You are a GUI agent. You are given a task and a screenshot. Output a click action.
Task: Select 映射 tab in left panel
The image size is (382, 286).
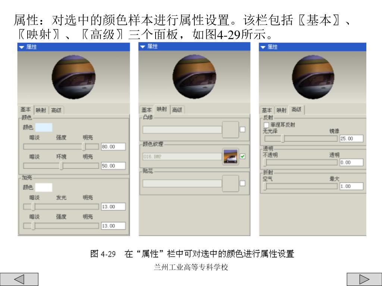pos(41,110)
